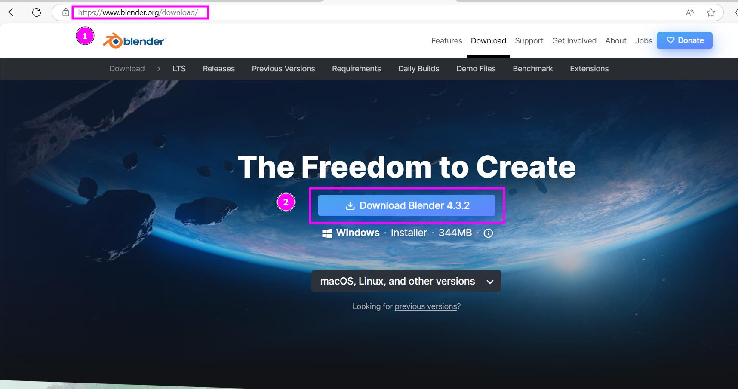Open the Extensions tab

coord(589,69)
